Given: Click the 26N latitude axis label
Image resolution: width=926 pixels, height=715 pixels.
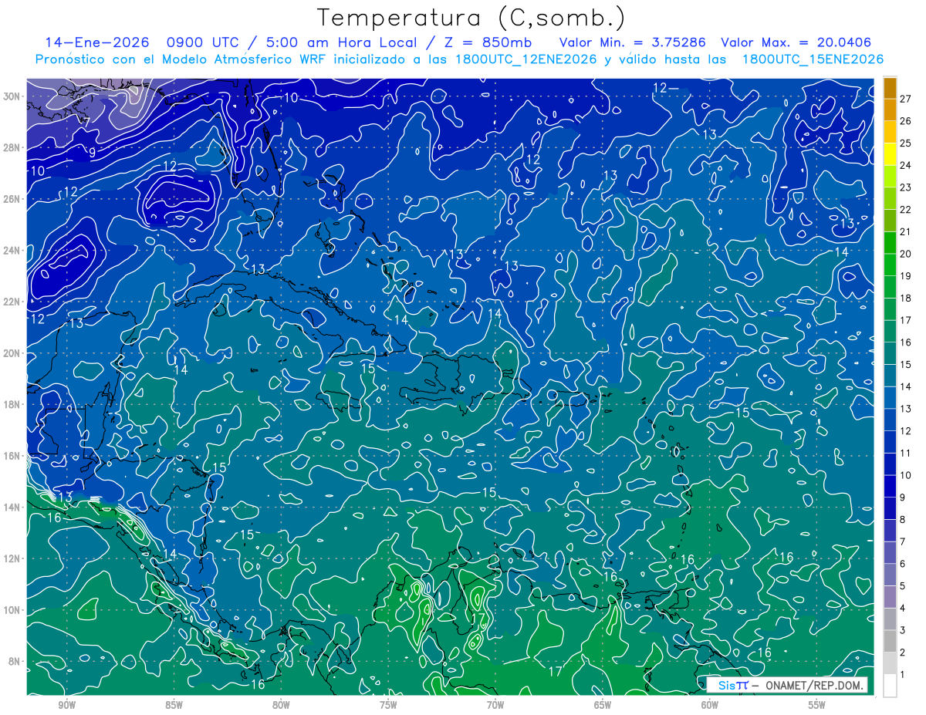Looking at the screenshot, I should 13,199.
